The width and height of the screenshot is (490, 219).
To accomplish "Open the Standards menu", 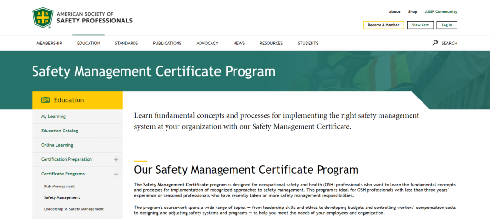I will (x=126, y=43).
